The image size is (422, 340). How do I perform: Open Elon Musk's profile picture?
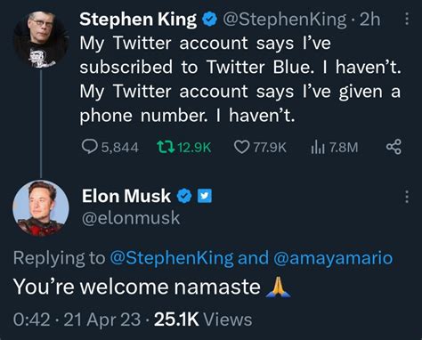[41, 208]
